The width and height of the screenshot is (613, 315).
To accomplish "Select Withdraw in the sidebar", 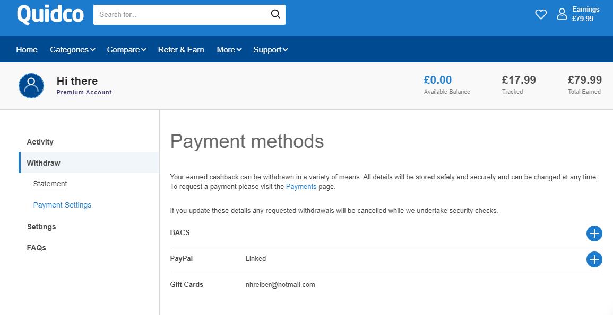I will (x=44, y=163).
